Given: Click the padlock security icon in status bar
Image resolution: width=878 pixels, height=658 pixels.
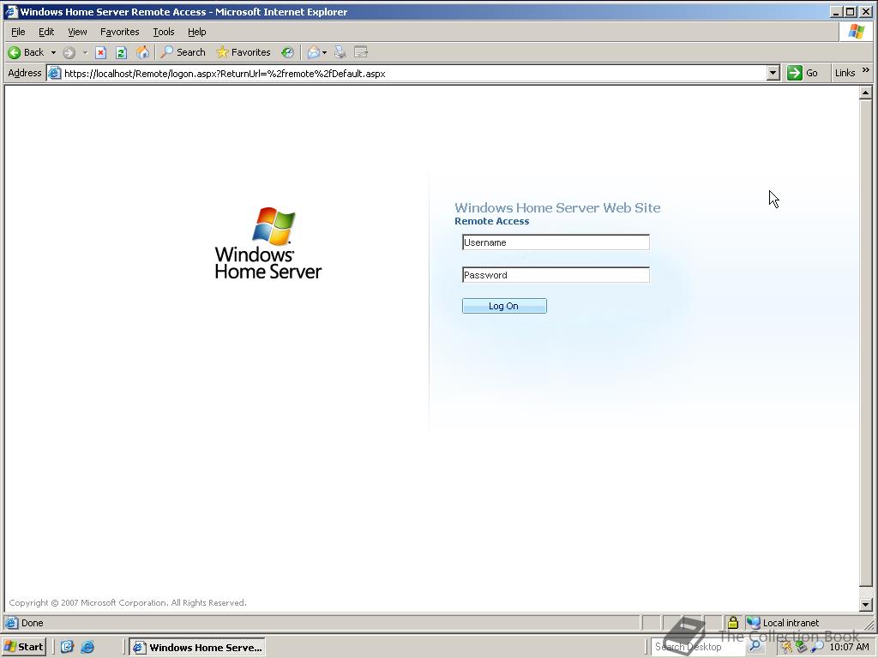Looking at the screenshot, I should point(732,622).
